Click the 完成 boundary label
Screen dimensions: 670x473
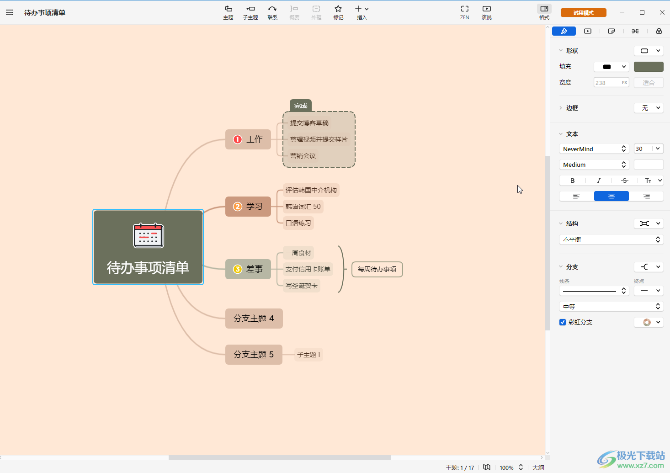(x=301, y=106)
